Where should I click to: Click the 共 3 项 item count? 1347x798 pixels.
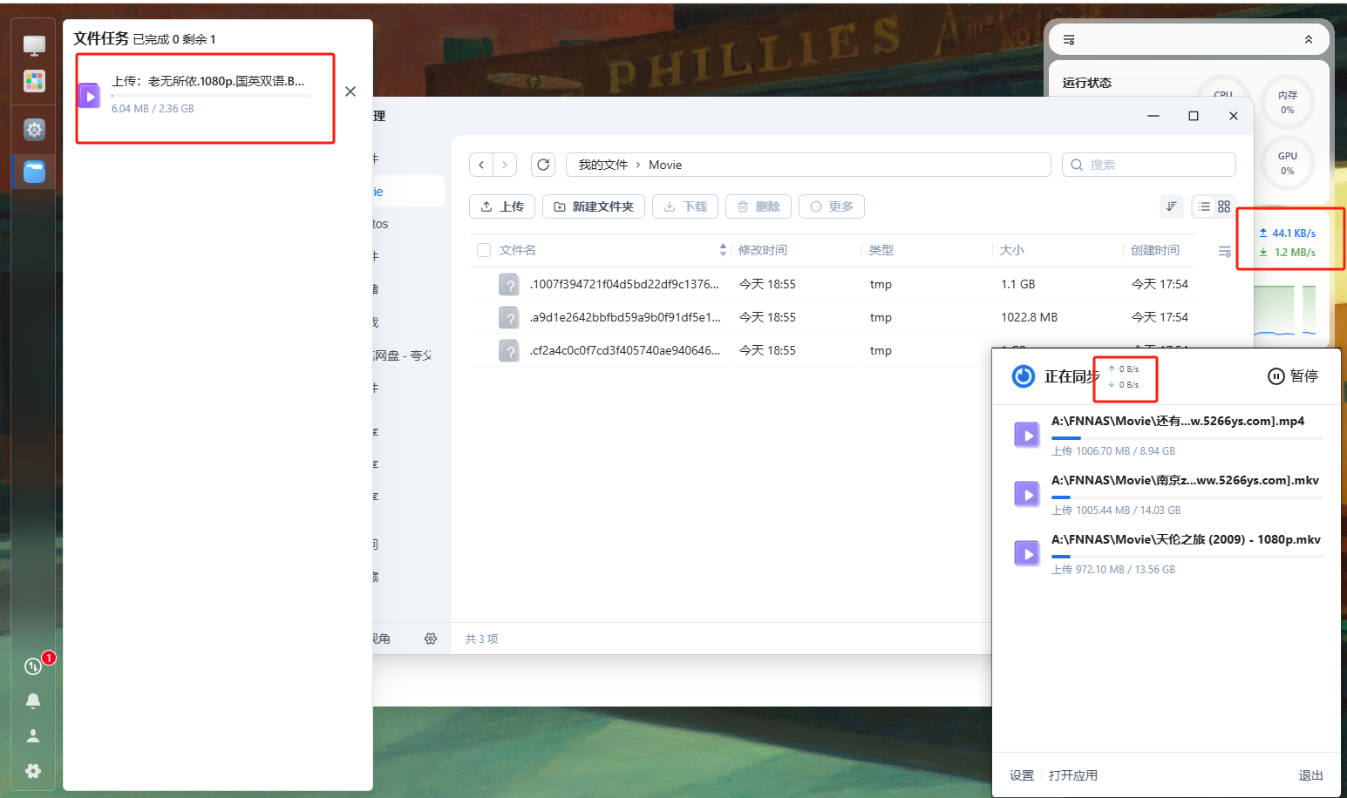(481, 639)
